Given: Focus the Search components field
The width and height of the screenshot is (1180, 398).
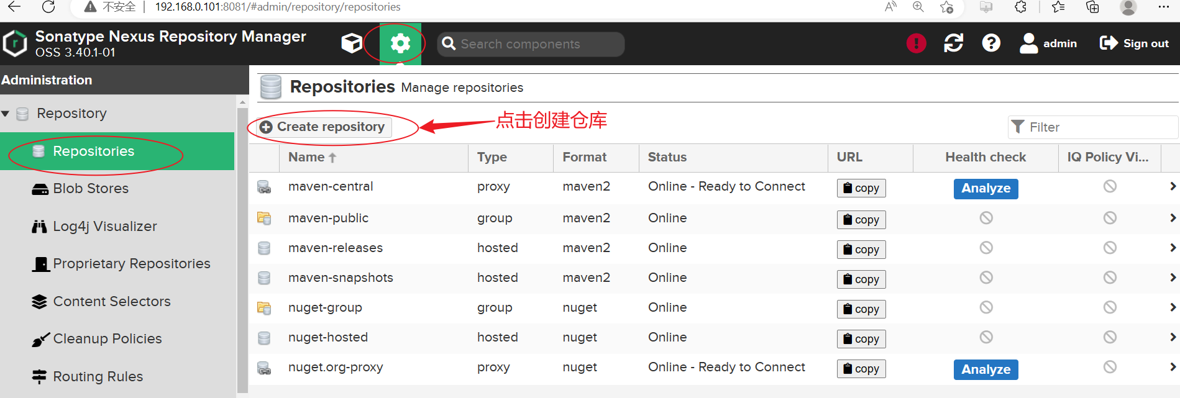Looking at the screenshot, I should coord(531,44).
